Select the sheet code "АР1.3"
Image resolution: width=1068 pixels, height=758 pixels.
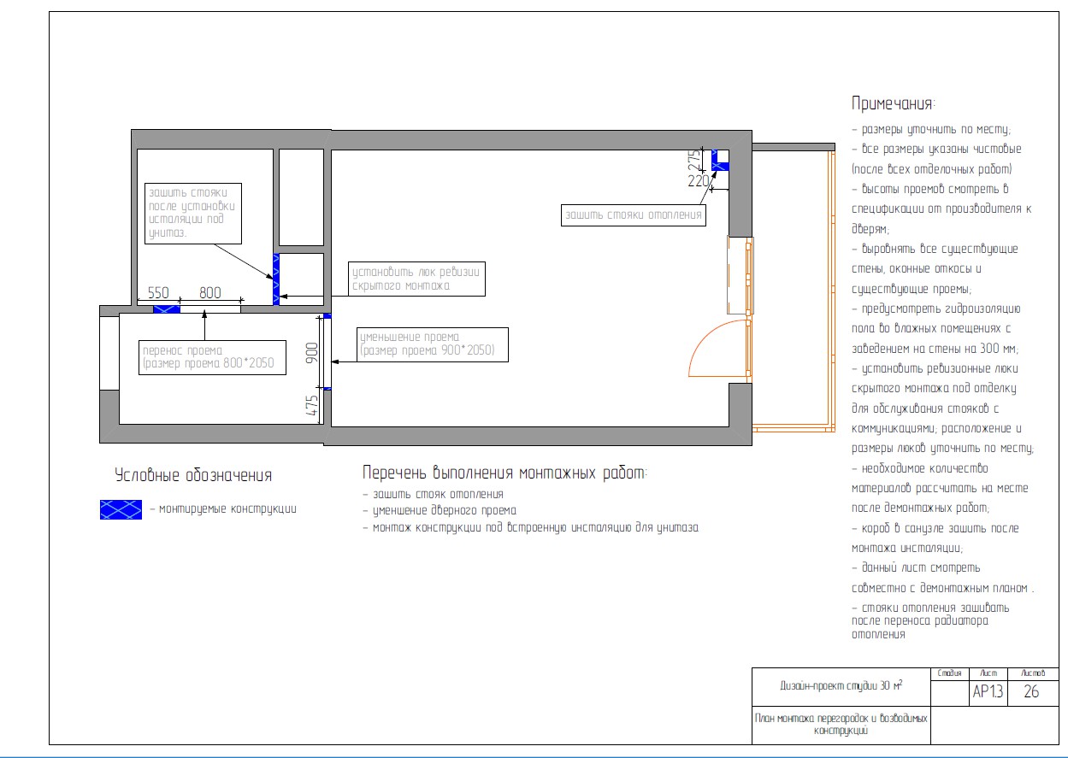click(x=988, y=692)
